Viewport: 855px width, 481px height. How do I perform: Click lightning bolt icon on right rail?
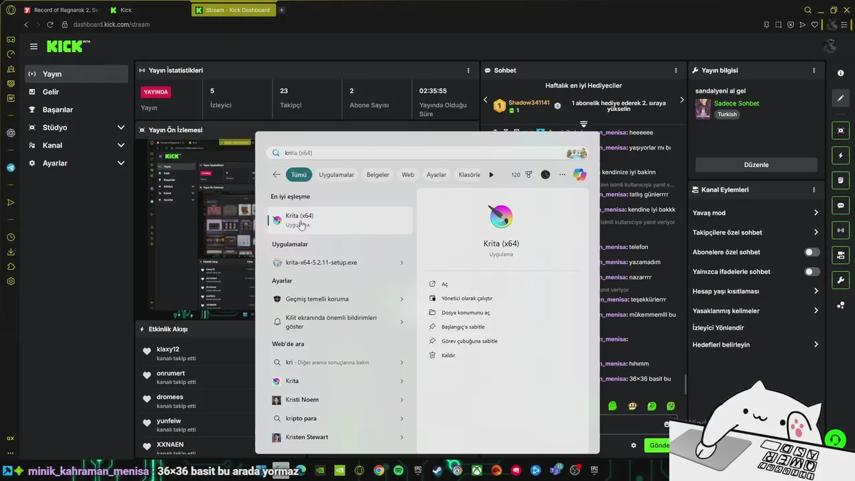click(x=841, y=156)
